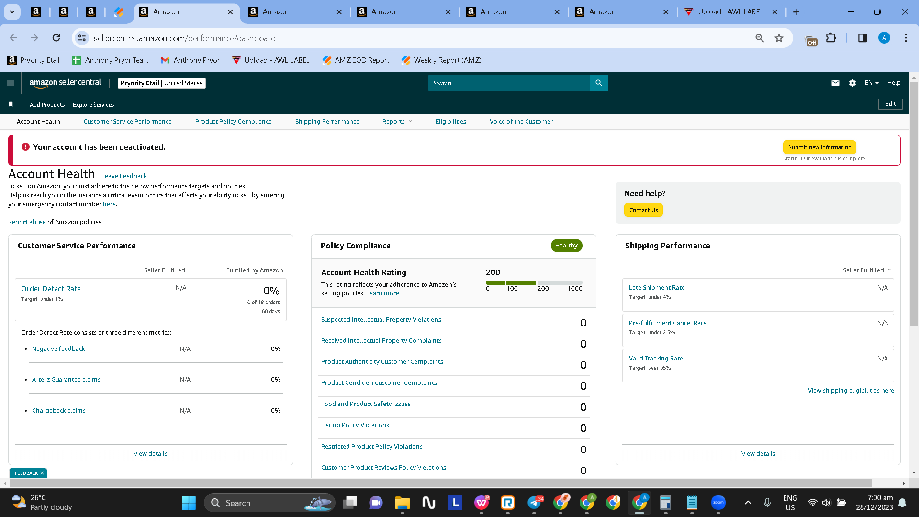Open the Product Policy Compliance tab
The width and height of the screenshot is (919, 517).
(234, 122)
